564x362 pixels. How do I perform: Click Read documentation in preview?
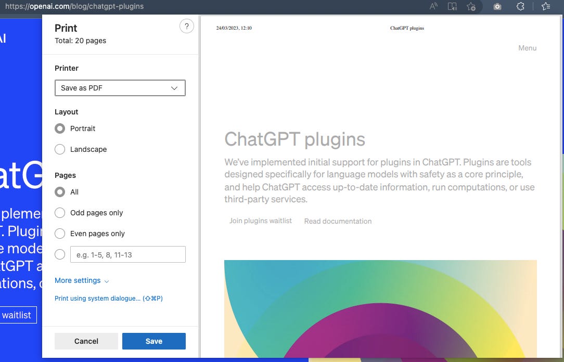(x=338, y=221)
